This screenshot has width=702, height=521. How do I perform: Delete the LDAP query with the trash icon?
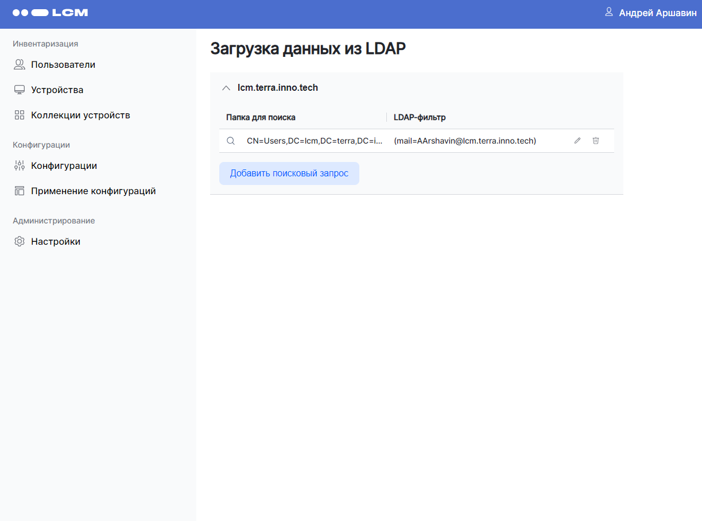point(595,141)
